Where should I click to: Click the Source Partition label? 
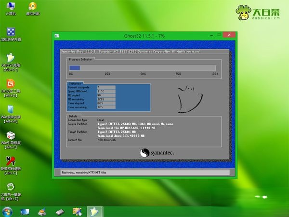click(78, 124)
